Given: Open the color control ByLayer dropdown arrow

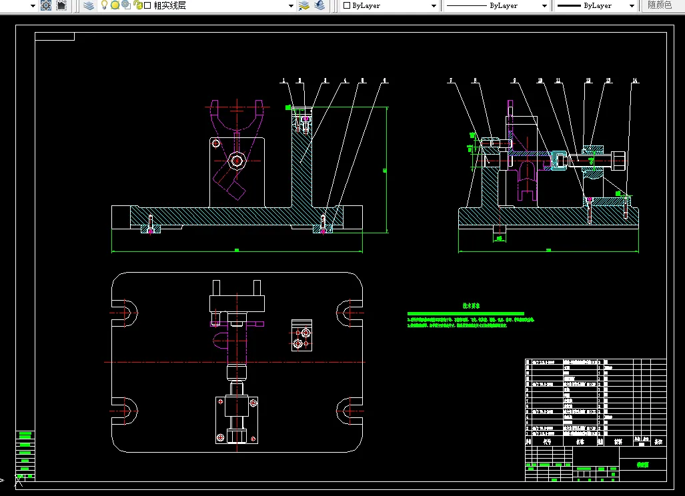Looking at the screenshot, I should coord(434,5).
